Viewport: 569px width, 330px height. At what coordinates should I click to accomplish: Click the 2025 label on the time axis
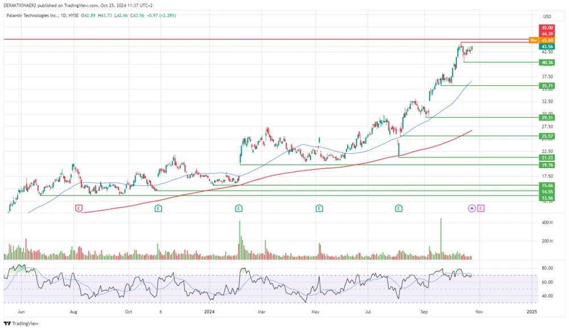click(x=532, y=312)
